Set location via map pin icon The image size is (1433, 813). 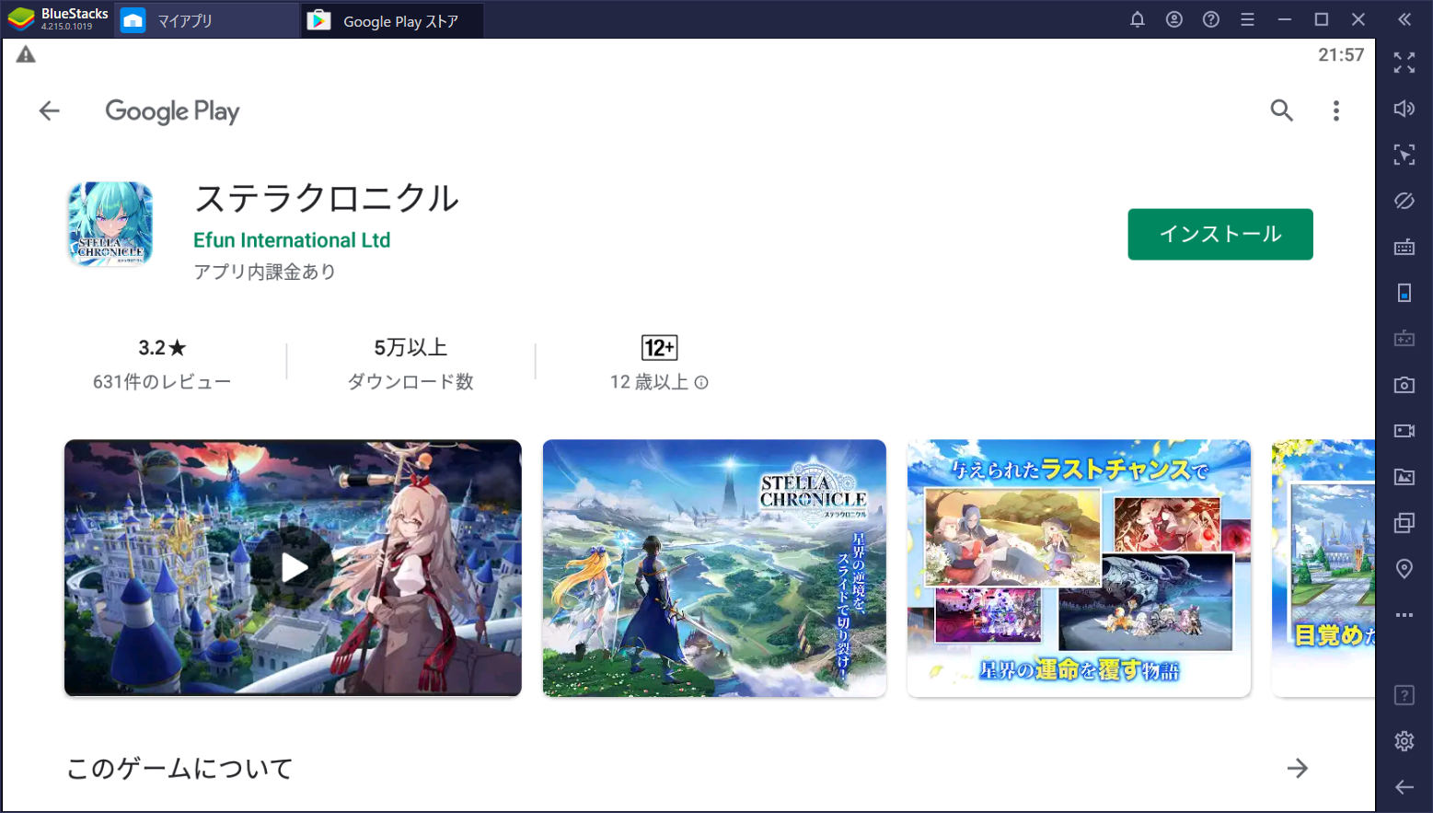point(1404,569)
